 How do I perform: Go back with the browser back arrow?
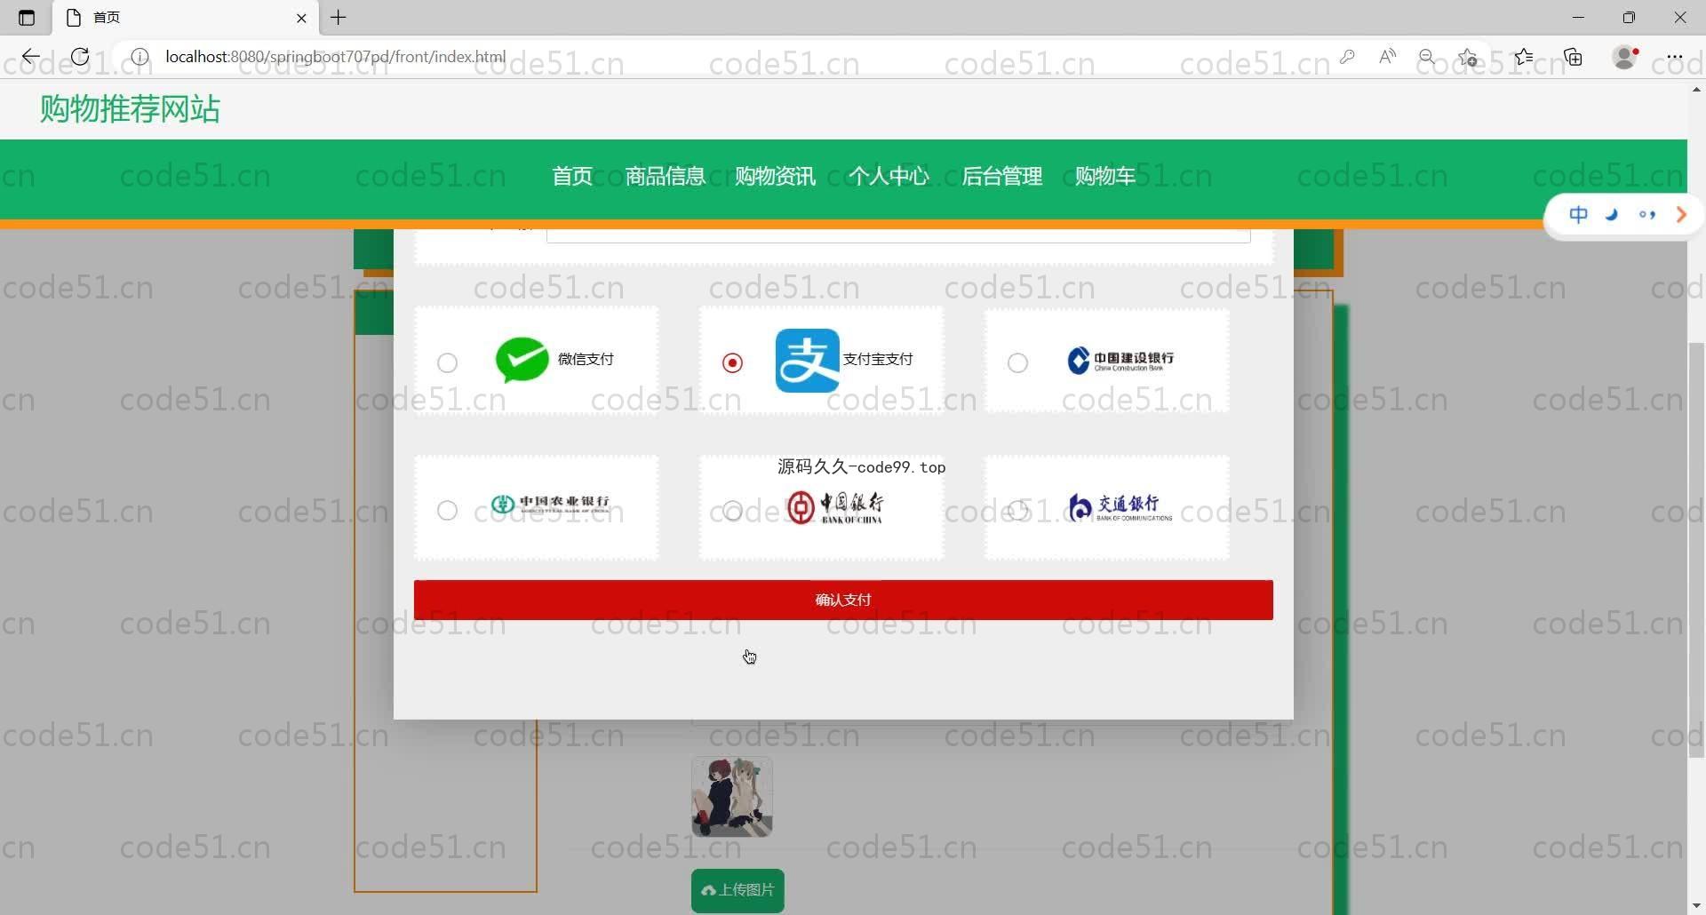pos(31,57)
